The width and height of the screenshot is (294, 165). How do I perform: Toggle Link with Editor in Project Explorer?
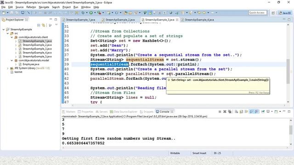point(44,25)
